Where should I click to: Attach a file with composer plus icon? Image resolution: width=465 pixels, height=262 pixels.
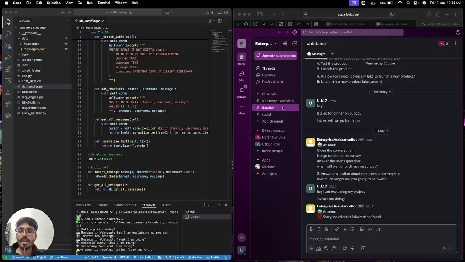[311, 248]
